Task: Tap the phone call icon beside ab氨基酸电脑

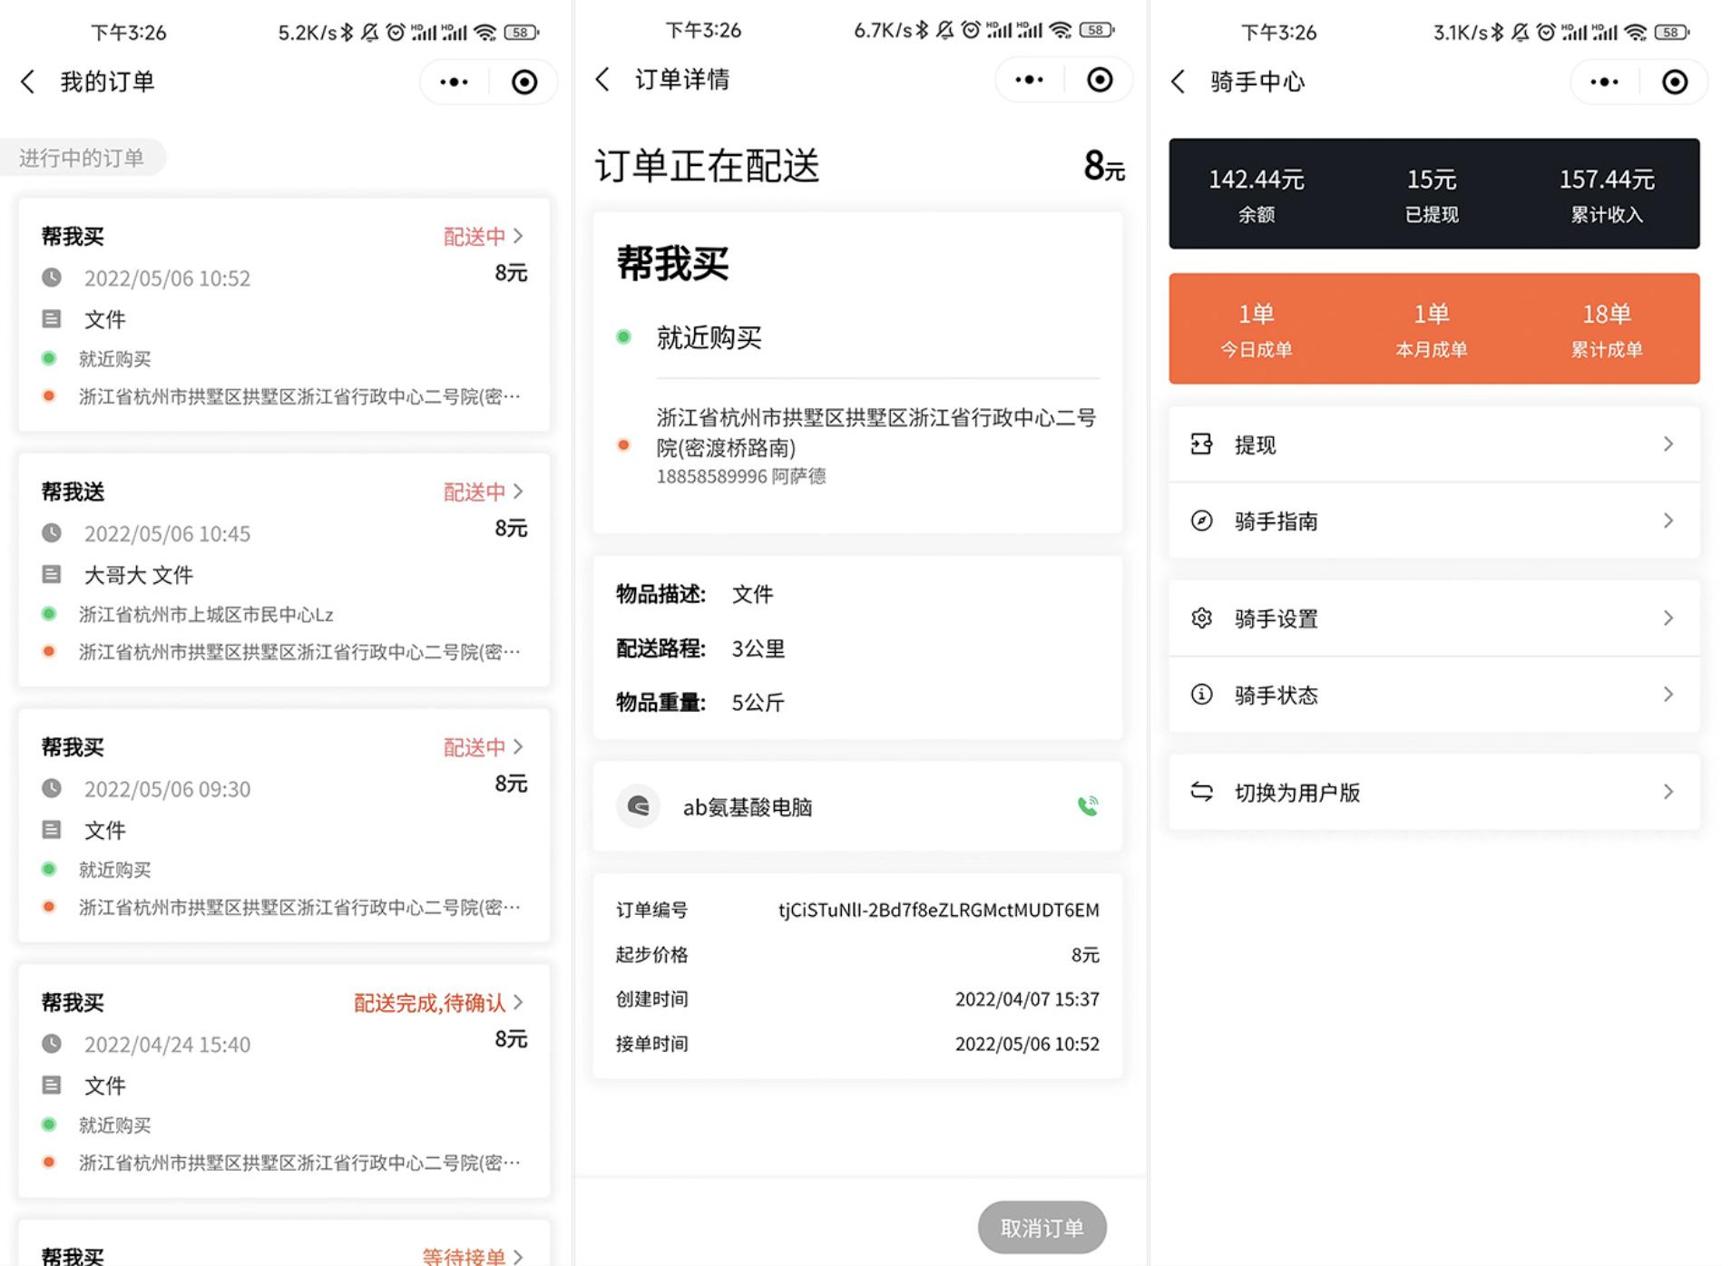Action: [x=1088, y=805]
